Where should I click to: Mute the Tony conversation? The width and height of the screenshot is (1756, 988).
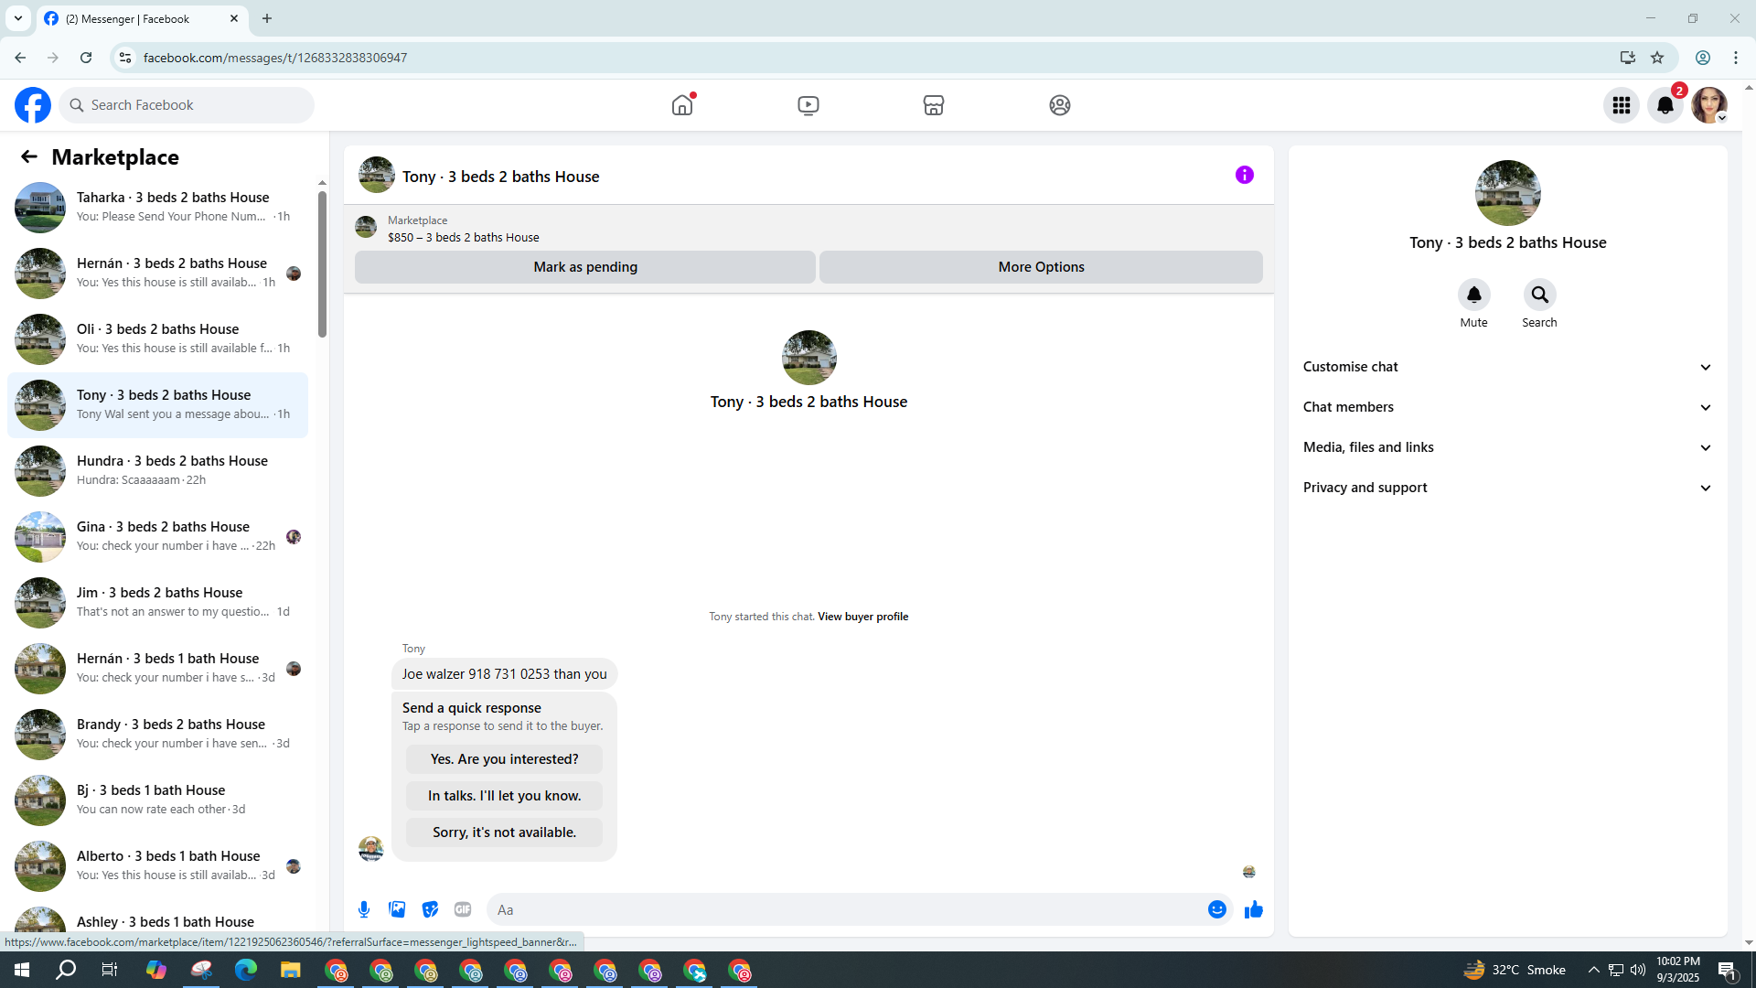click(1473, 295)
